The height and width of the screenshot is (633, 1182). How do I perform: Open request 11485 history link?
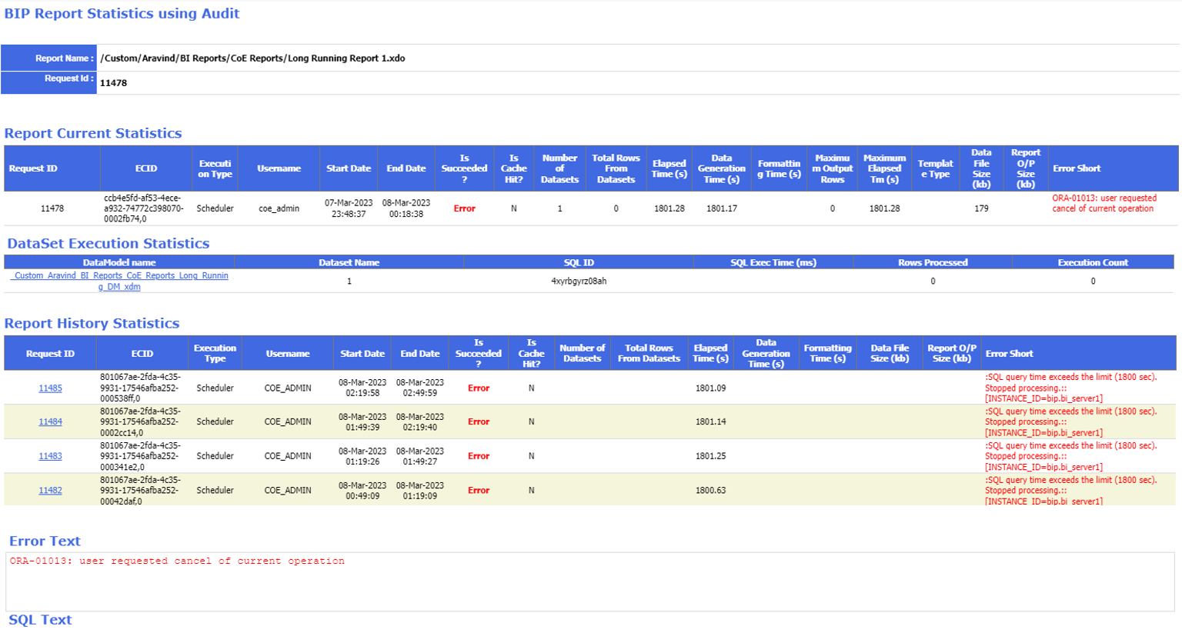point(50,388)
